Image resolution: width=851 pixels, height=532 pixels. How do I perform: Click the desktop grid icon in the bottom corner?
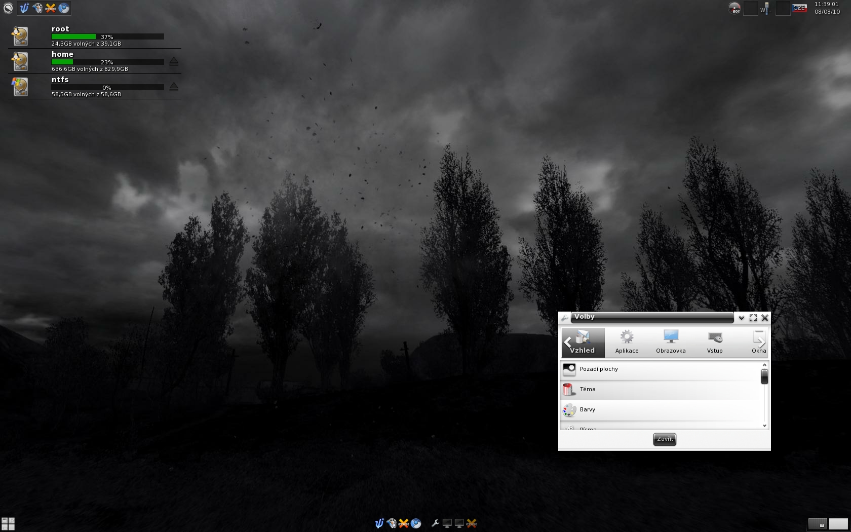pyautogui.click(x=8, y=524)
